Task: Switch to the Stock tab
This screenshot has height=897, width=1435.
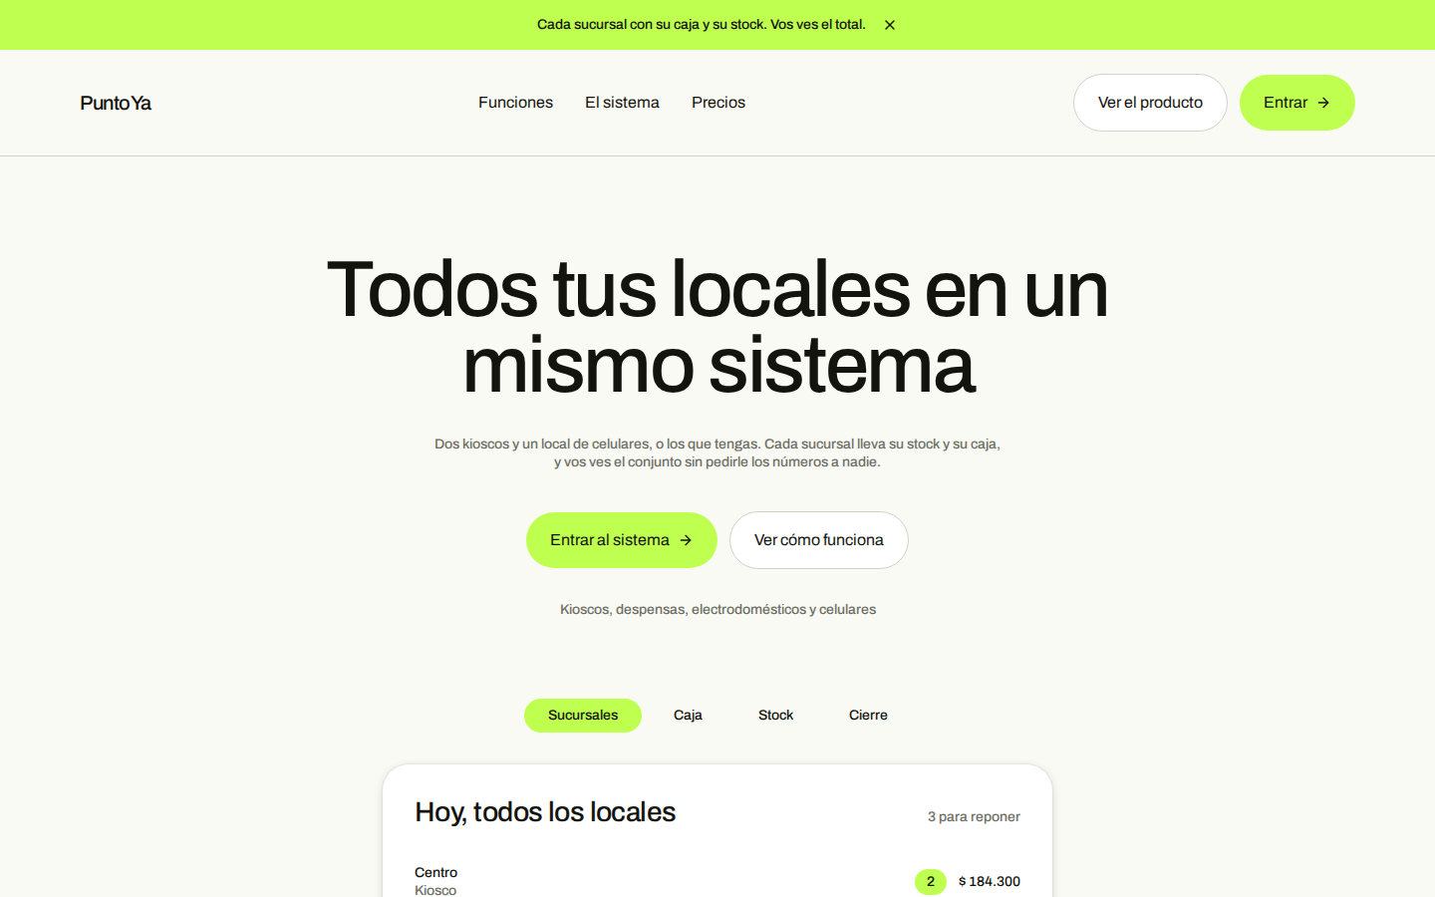Action: tap(775, 716)
